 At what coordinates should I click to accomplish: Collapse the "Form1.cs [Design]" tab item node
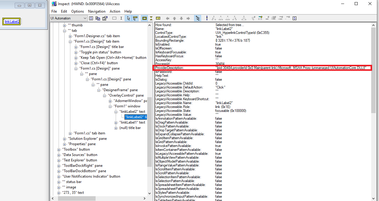point(70,41)
